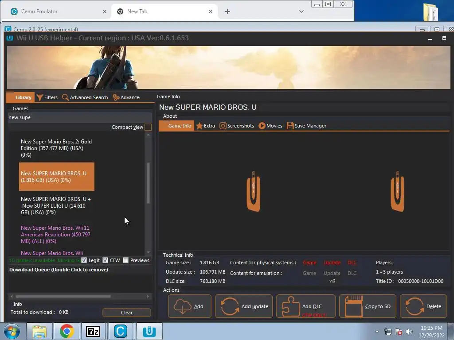This screenshot has width=454, height=340.
Task: Click the Copy to SD card button
Action: click(x=368, y=306)
